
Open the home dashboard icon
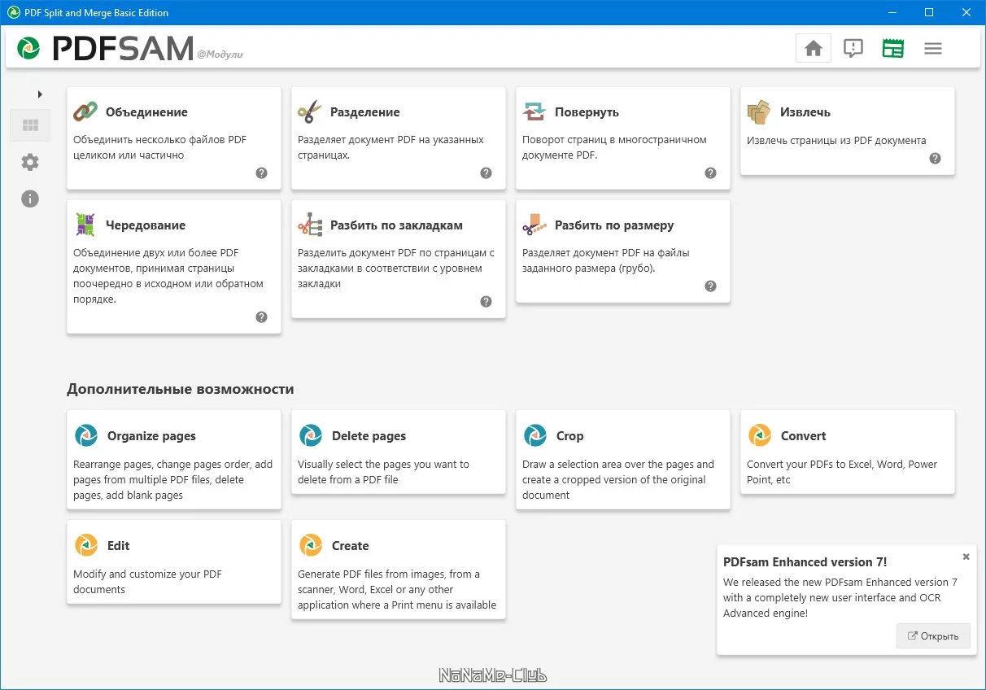(814, 49)
